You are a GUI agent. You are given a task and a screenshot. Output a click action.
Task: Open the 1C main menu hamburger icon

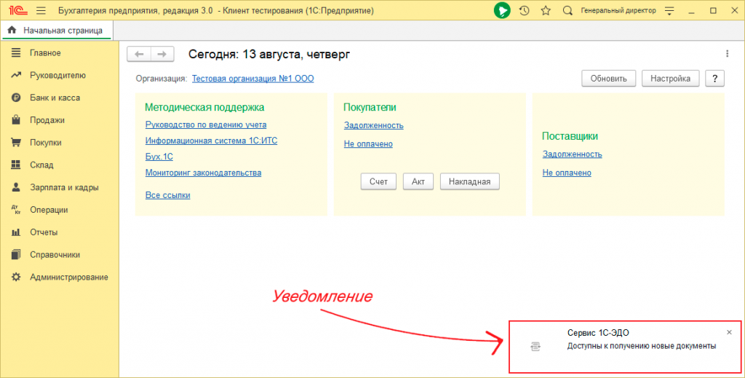click(x=41, y=10)
